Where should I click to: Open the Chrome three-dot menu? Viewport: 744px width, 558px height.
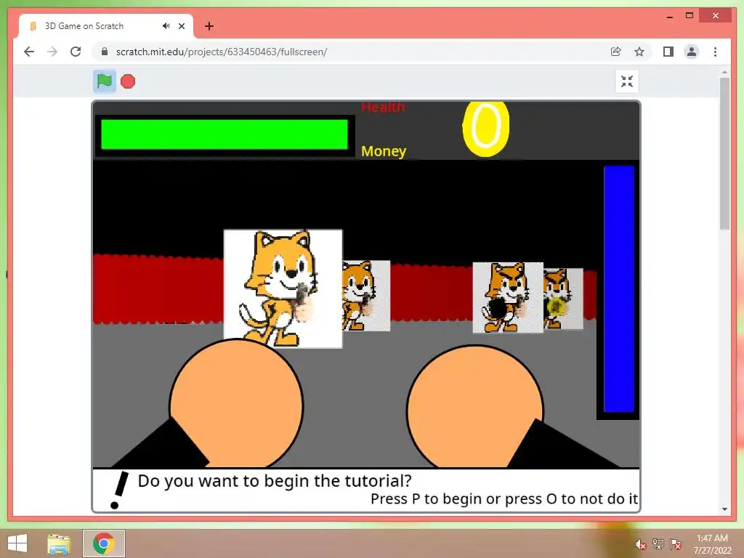coord(715,52)
